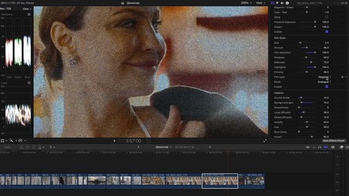
Task: Toggle the Gang checkbox
Action: point(327,17)
